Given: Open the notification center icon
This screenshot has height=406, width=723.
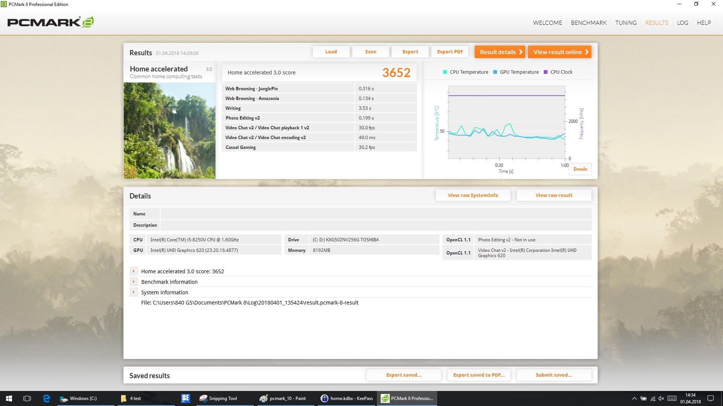Looking at the screenshot, I should [711, 398].
